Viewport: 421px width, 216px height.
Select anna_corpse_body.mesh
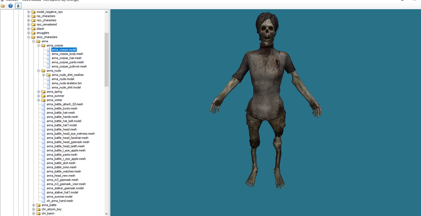67,54
